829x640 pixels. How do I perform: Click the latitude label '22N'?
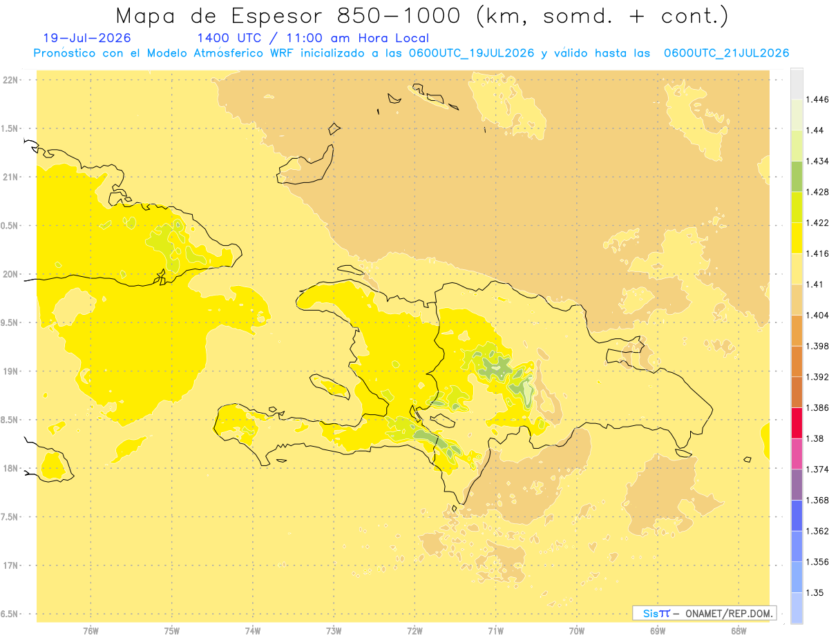(x=10, y=80)
